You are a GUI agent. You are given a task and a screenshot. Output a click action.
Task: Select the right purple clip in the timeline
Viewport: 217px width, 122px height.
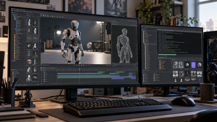pos(133,78)
